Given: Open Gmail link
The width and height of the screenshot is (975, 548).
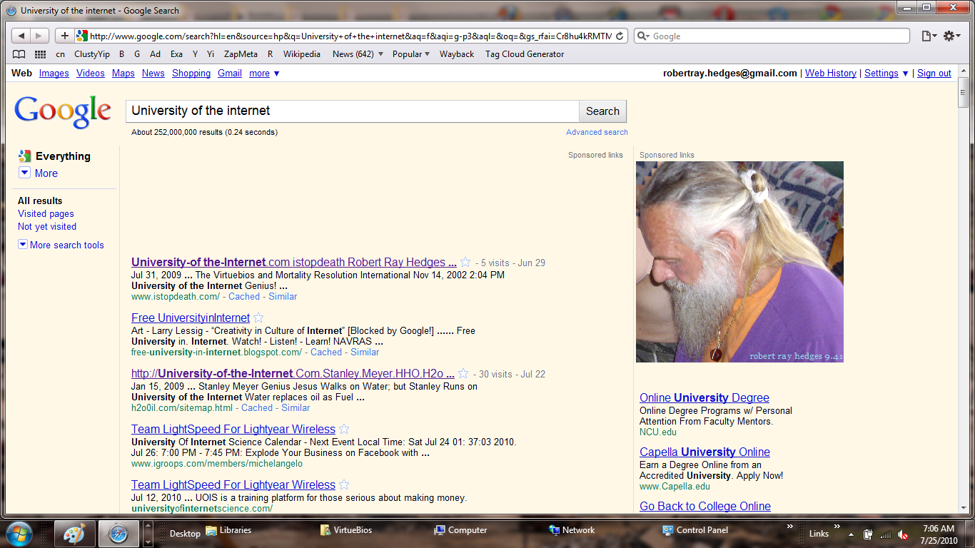Looking at the screenshot, I should (x=230, y=73).
